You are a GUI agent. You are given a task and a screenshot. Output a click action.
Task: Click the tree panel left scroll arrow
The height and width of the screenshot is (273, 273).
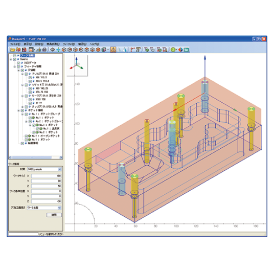click(10, 157)
